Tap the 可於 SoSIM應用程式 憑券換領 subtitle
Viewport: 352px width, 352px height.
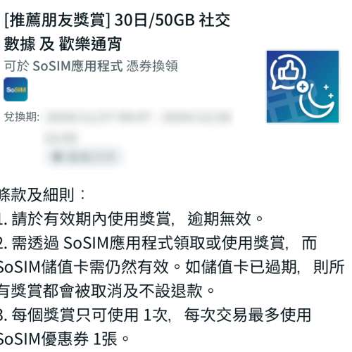pyautogui.click(x=92, y=66)
